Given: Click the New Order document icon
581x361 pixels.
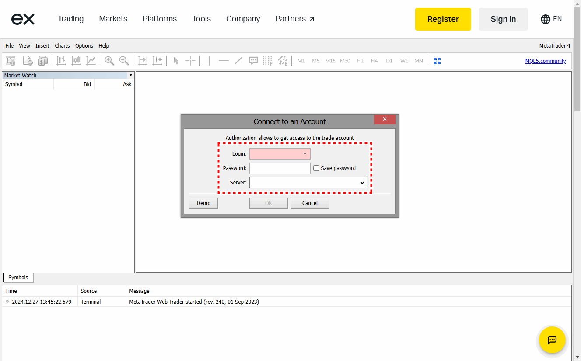Looking at the screenshot, I should pyautogui.click(x=28, y=61).
